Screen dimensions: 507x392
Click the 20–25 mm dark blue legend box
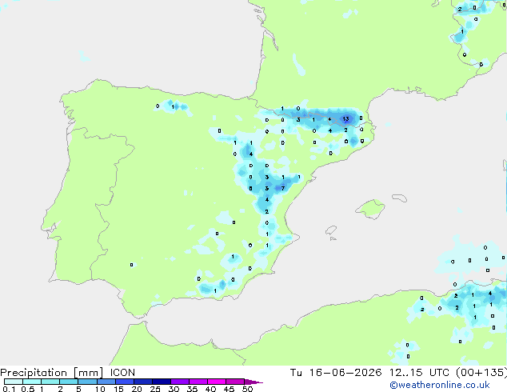(143, 382)
